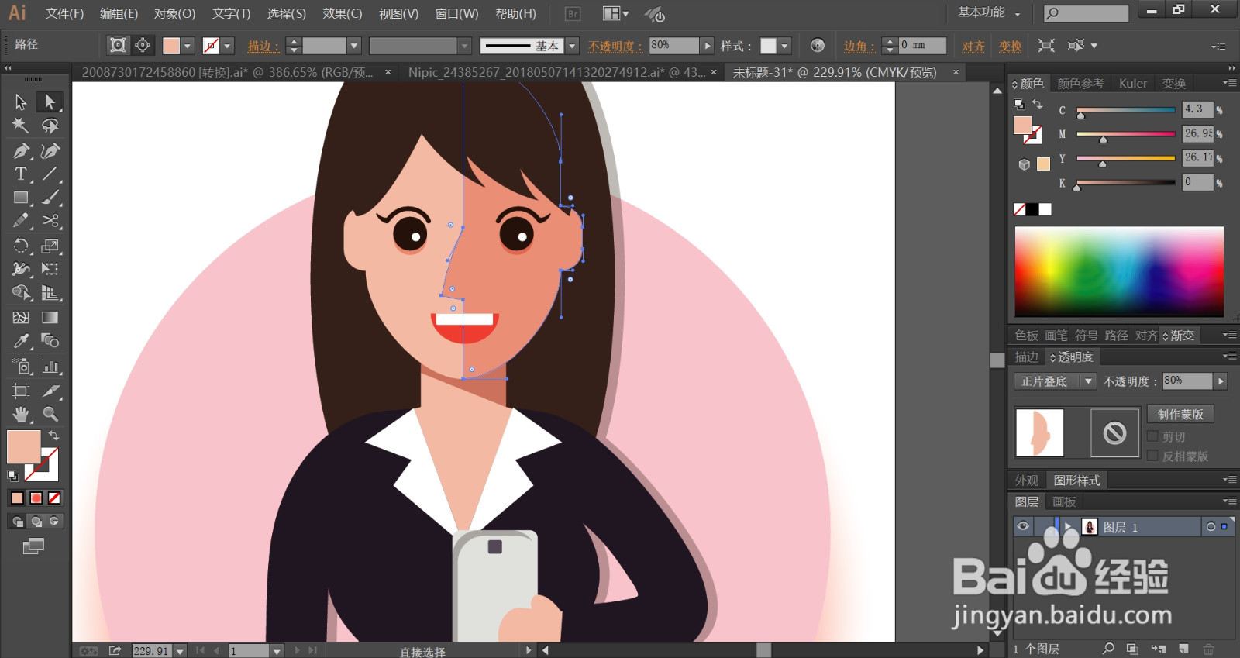
Task: Enable the 剪切 checkbox
Action: (x=1152, y=436)
